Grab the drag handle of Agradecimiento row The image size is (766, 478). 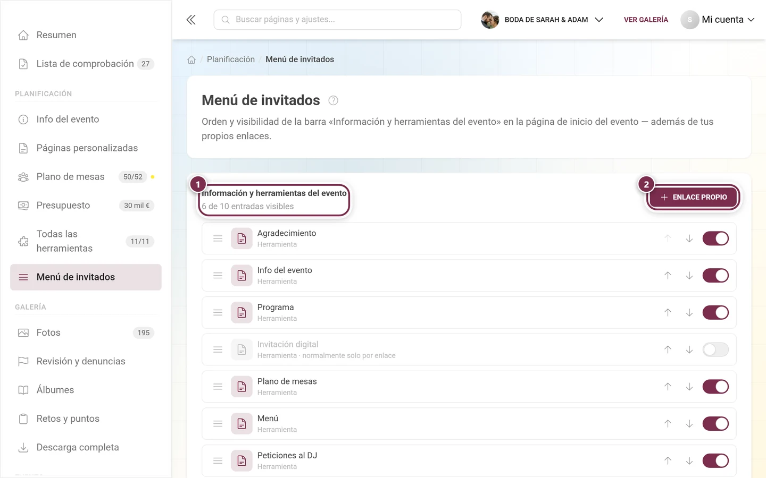point(218,238)
